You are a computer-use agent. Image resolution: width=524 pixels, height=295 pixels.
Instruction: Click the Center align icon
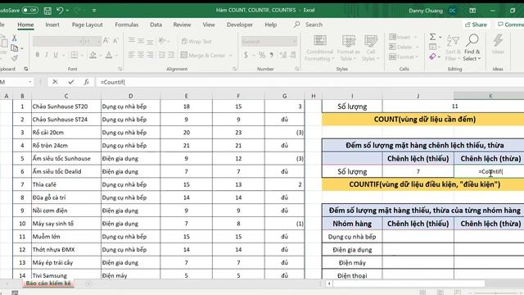141,55
